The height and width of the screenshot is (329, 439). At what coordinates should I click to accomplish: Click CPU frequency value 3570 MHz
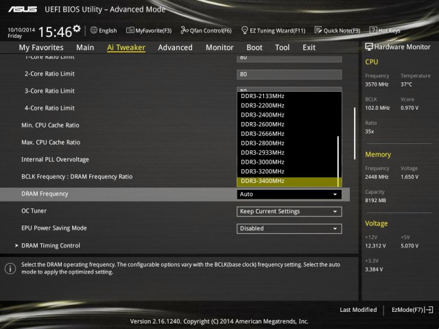[377, 84]
